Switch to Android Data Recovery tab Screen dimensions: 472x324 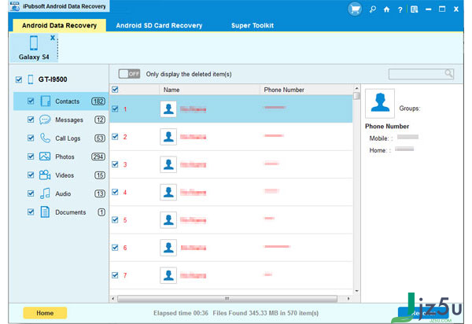click(x=59, y=25)
